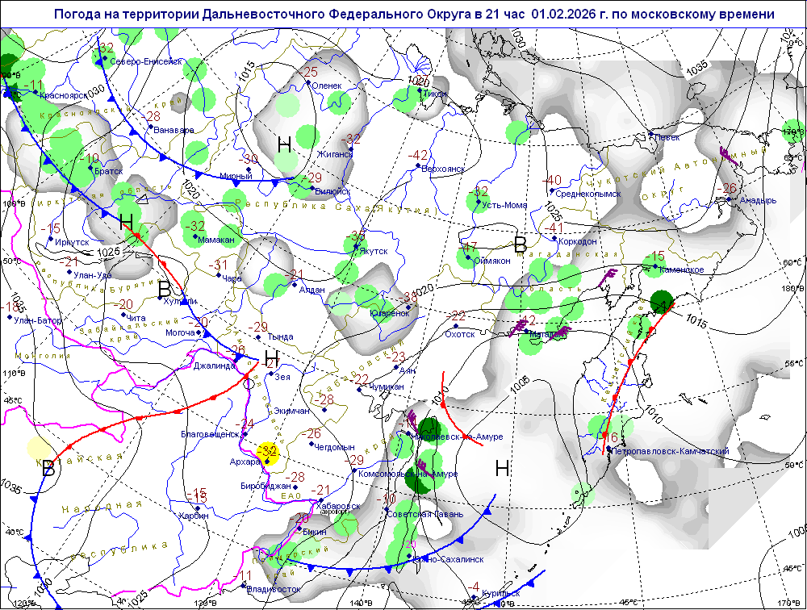Click the 'H' pressure symbol near Зея

coord(272,359)
